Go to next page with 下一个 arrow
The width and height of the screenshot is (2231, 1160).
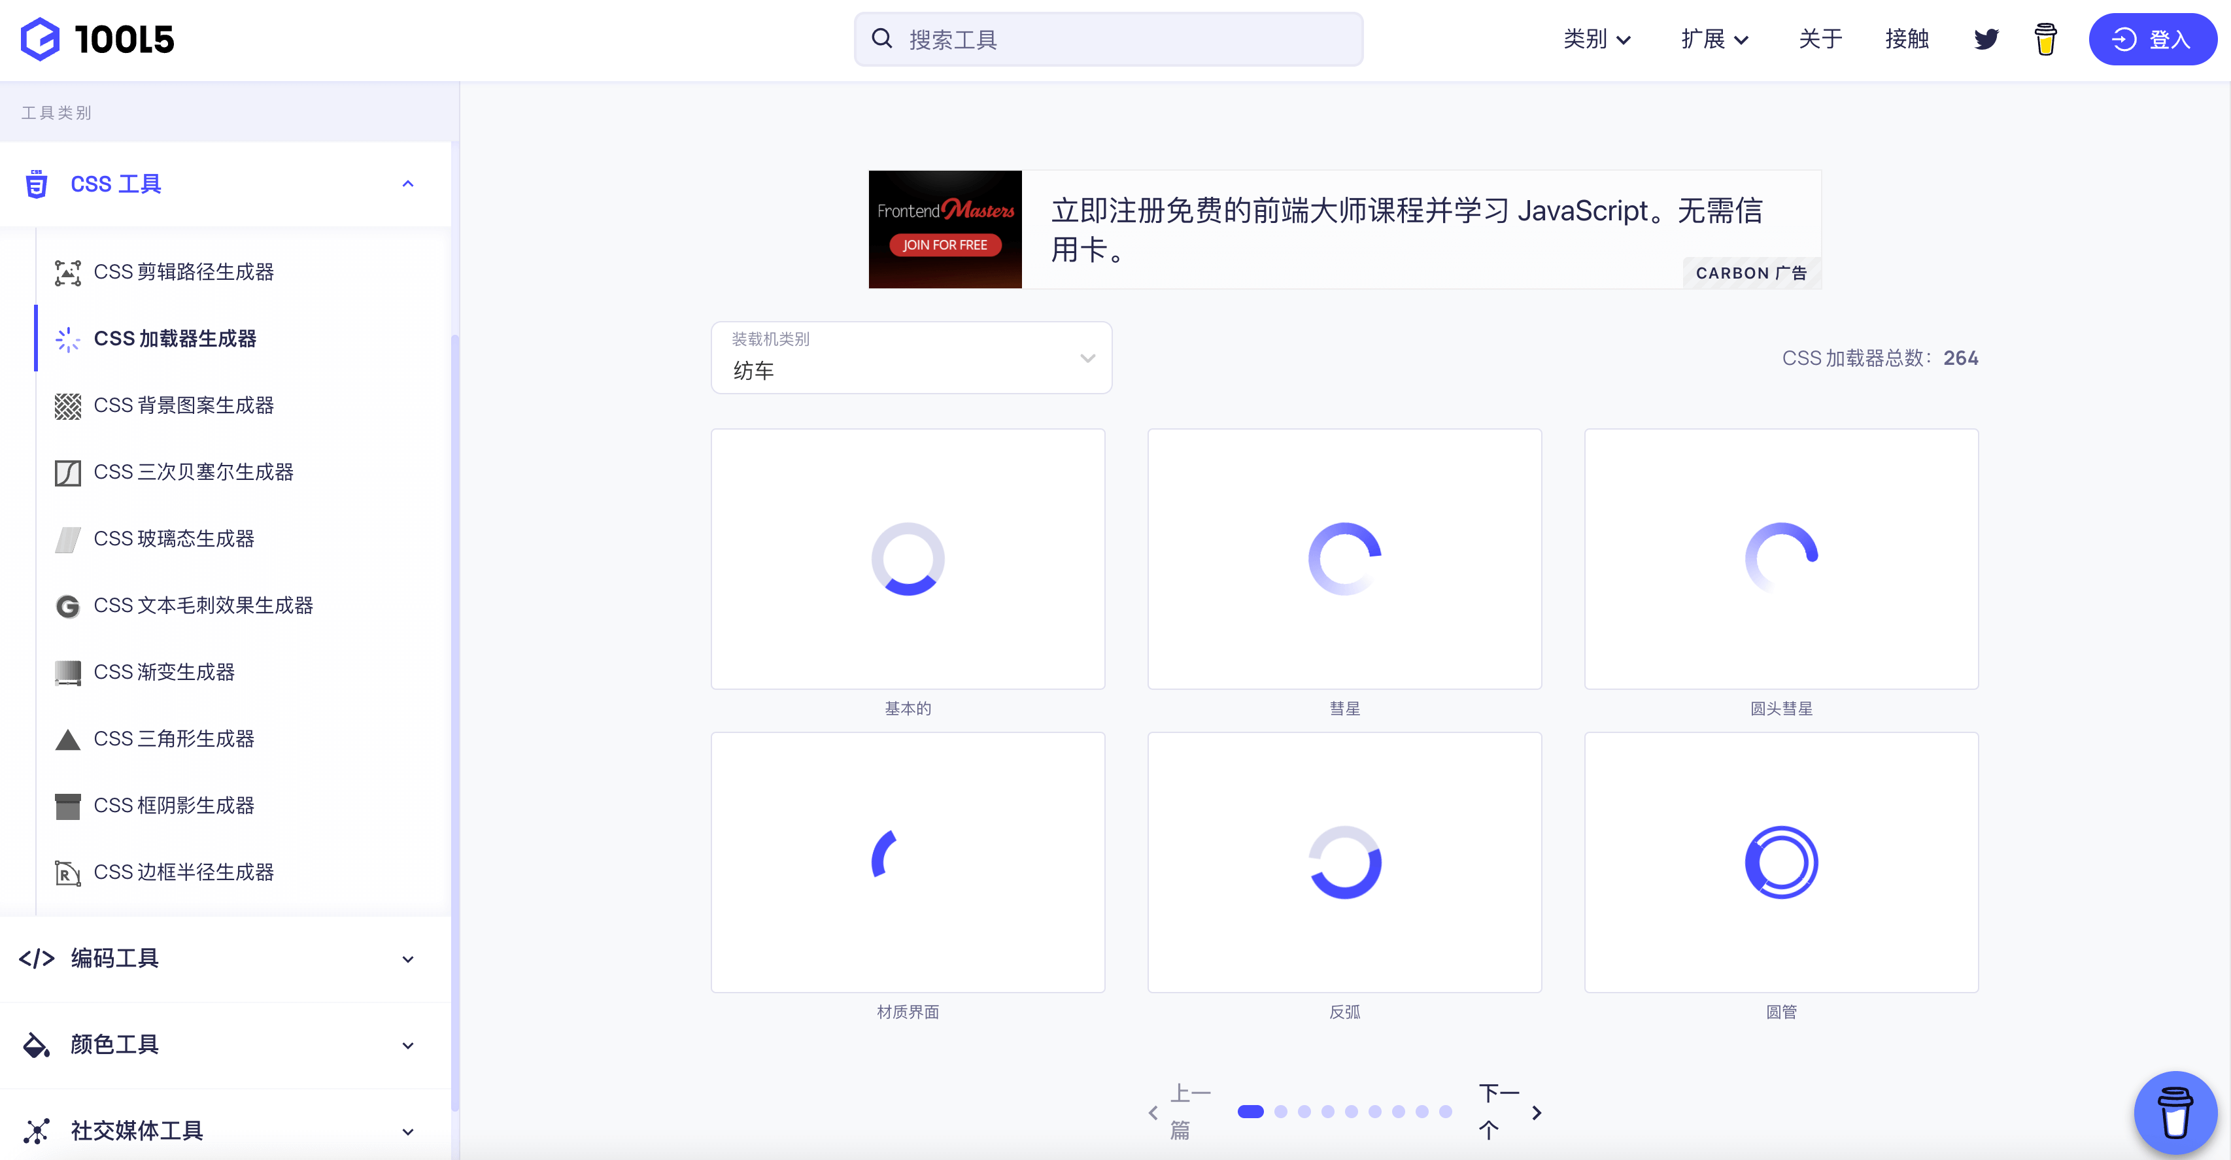[x=1535, y=1112]
